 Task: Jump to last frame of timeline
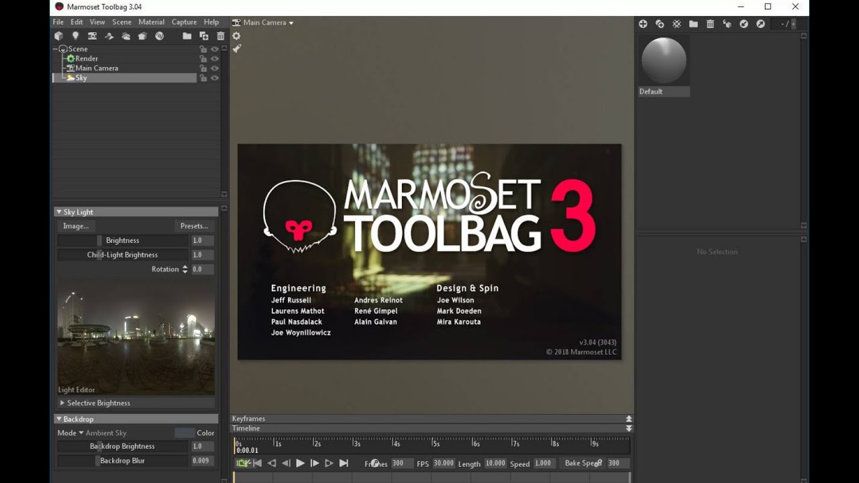tap(344, 463)
